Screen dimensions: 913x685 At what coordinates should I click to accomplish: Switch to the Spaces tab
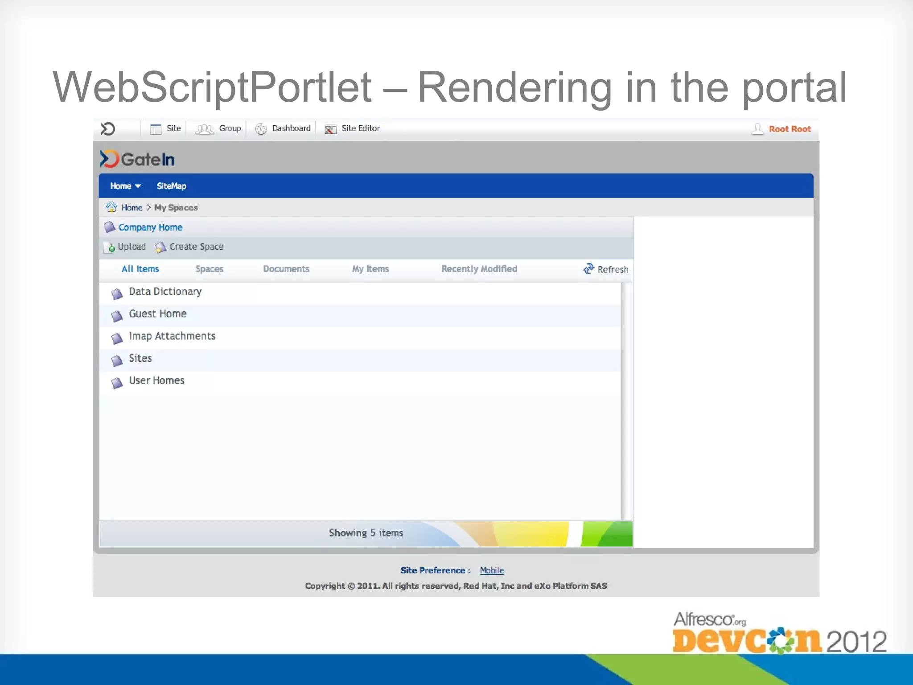(x=209, y=269)
